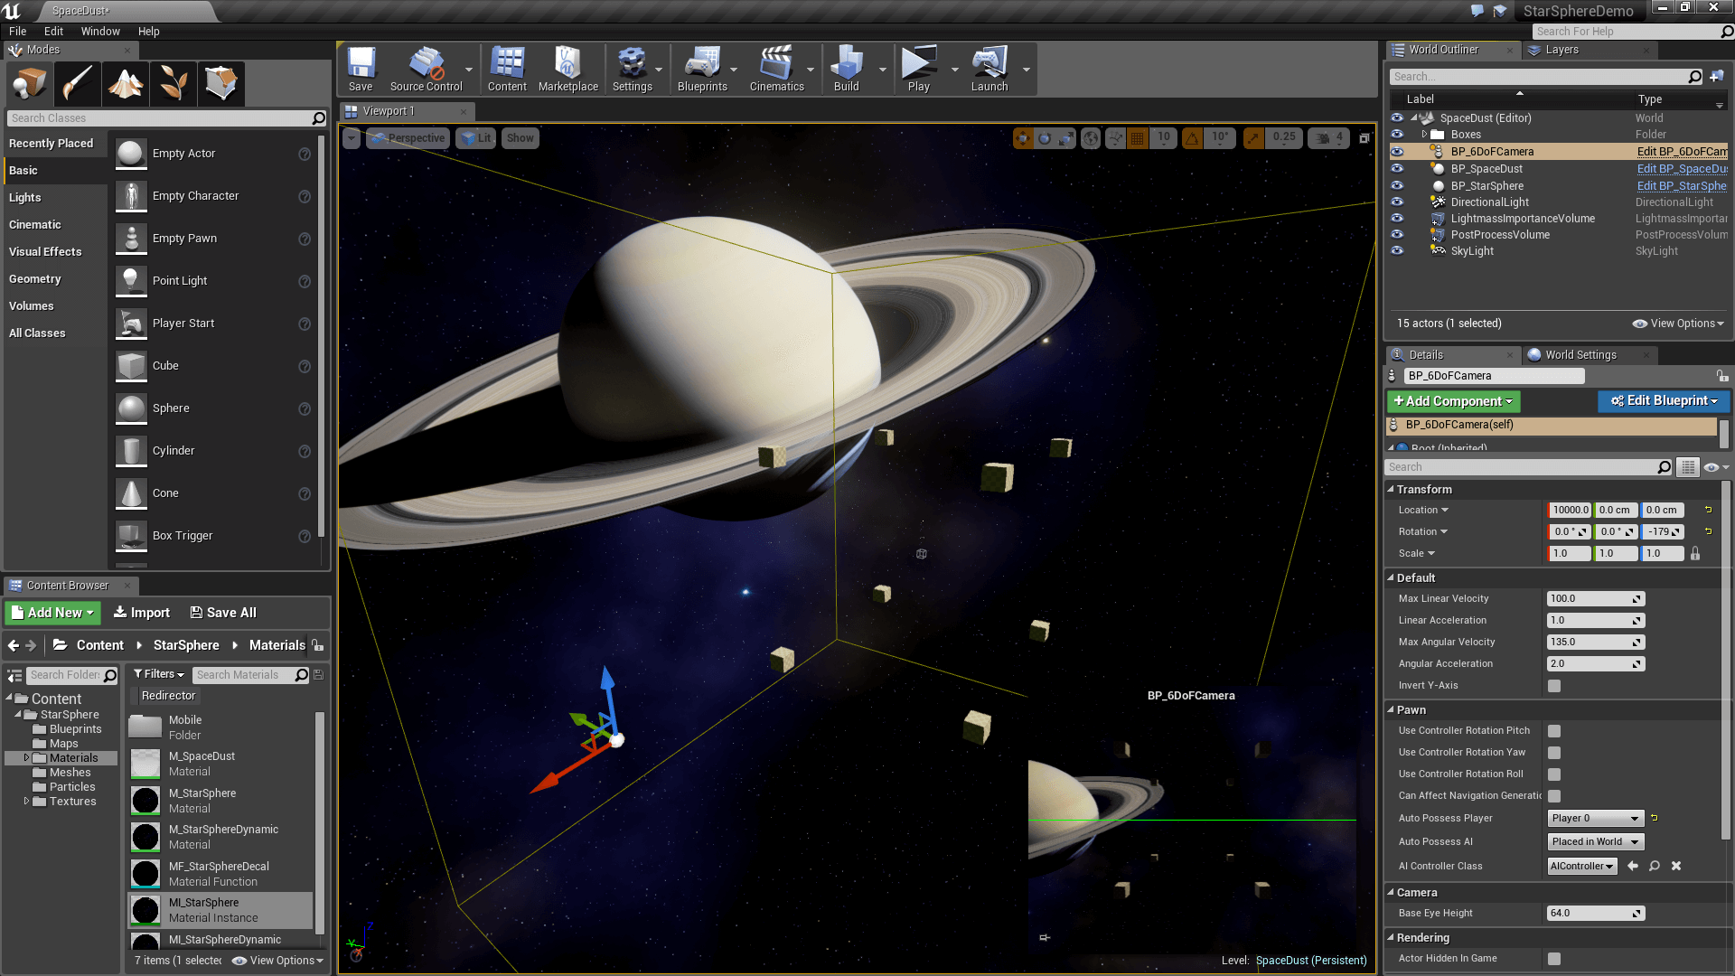Click the Edit BP_SpaceDust link
Screen dimensions: 1735x976
click(x=1681, y=168)
